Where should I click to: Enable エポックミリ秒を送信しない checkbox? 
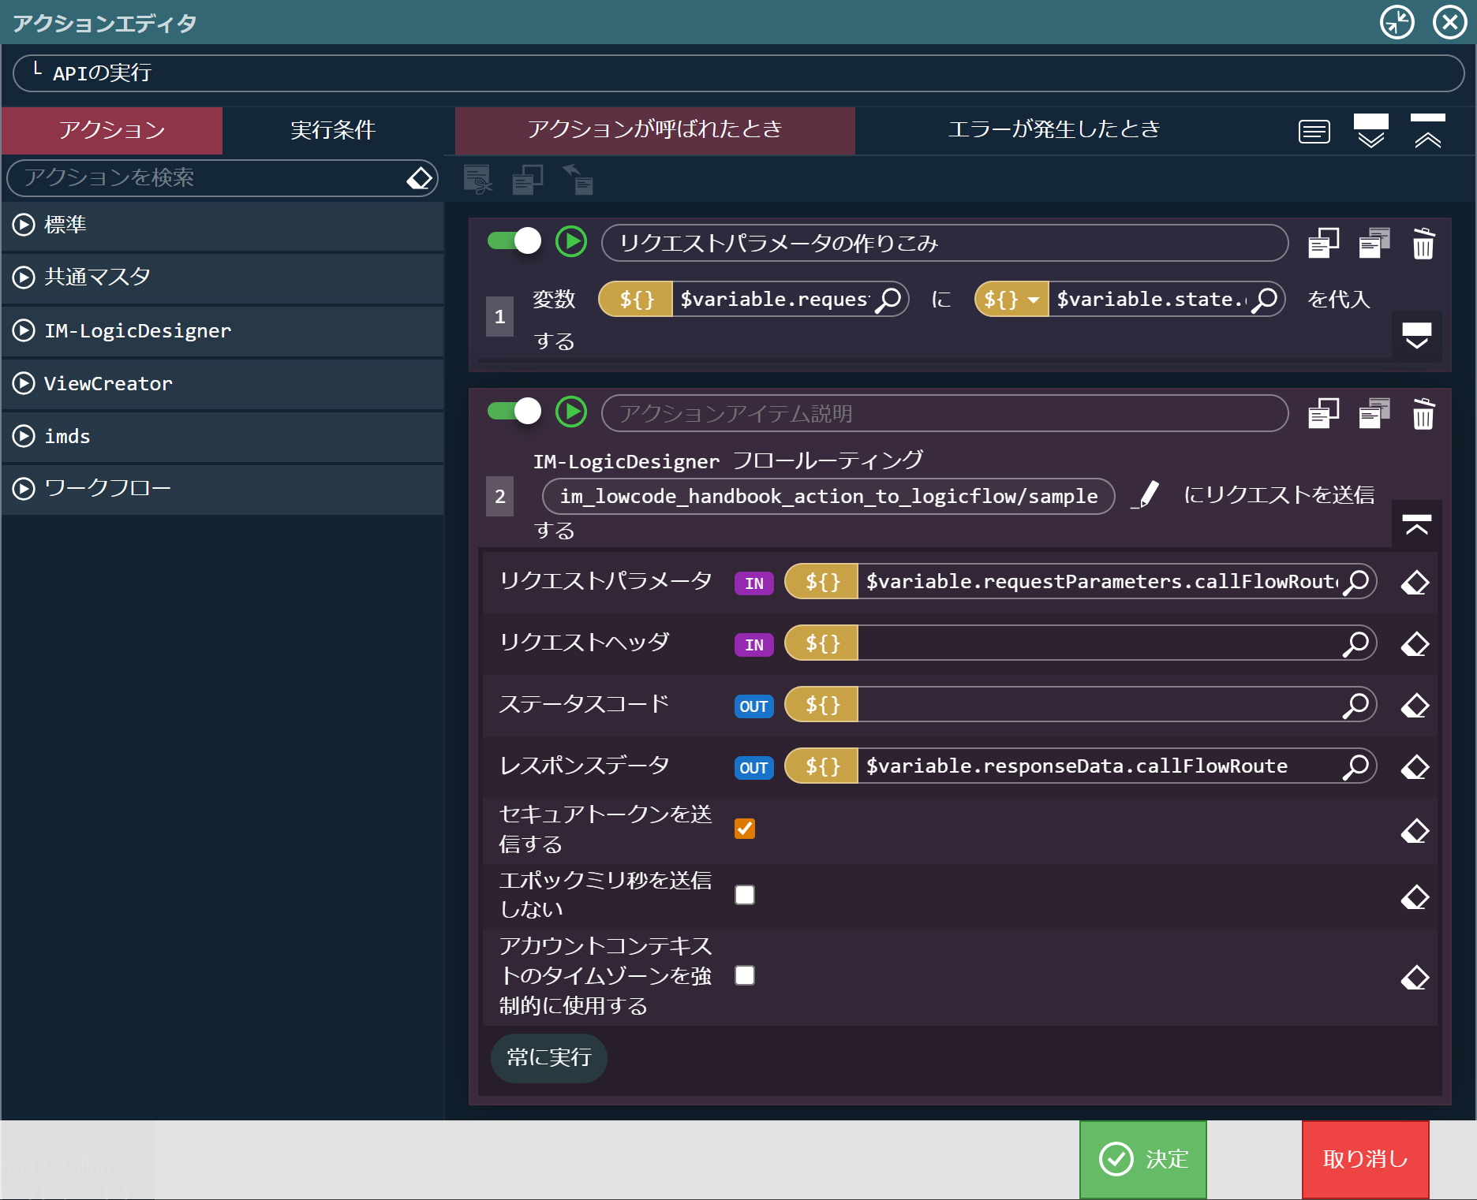(745, 895)
